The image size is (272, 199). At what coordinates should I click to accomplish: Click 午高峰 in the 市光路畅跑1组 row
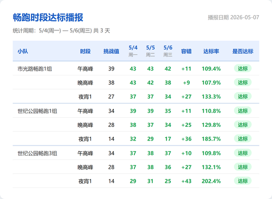(85, 69)
